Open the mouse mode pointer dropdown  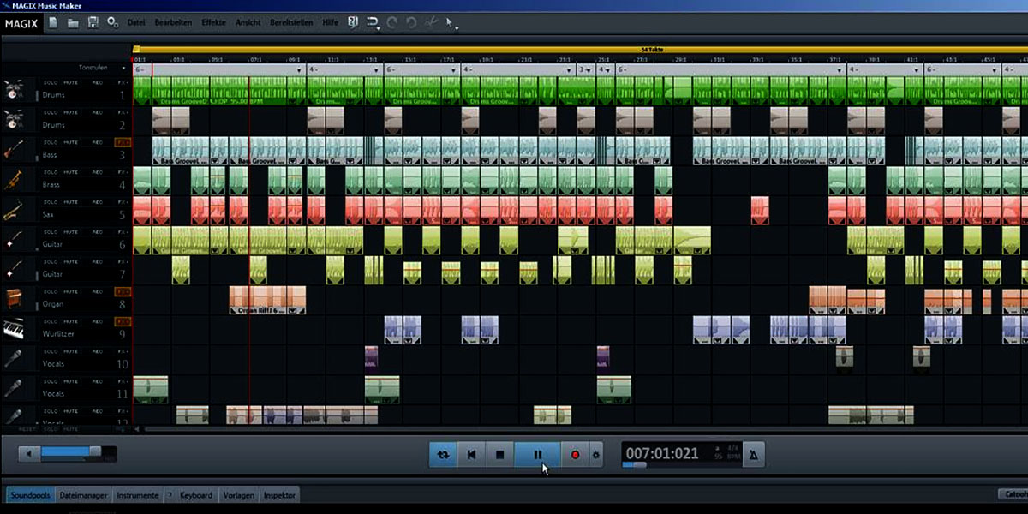click(451, 23)
